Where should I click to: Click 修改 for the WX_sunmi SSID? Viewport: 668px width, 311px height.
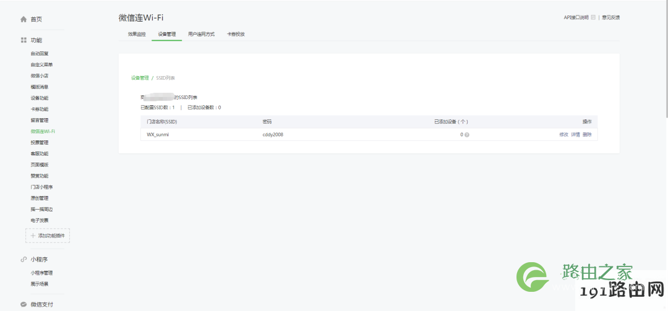[563, 135]
